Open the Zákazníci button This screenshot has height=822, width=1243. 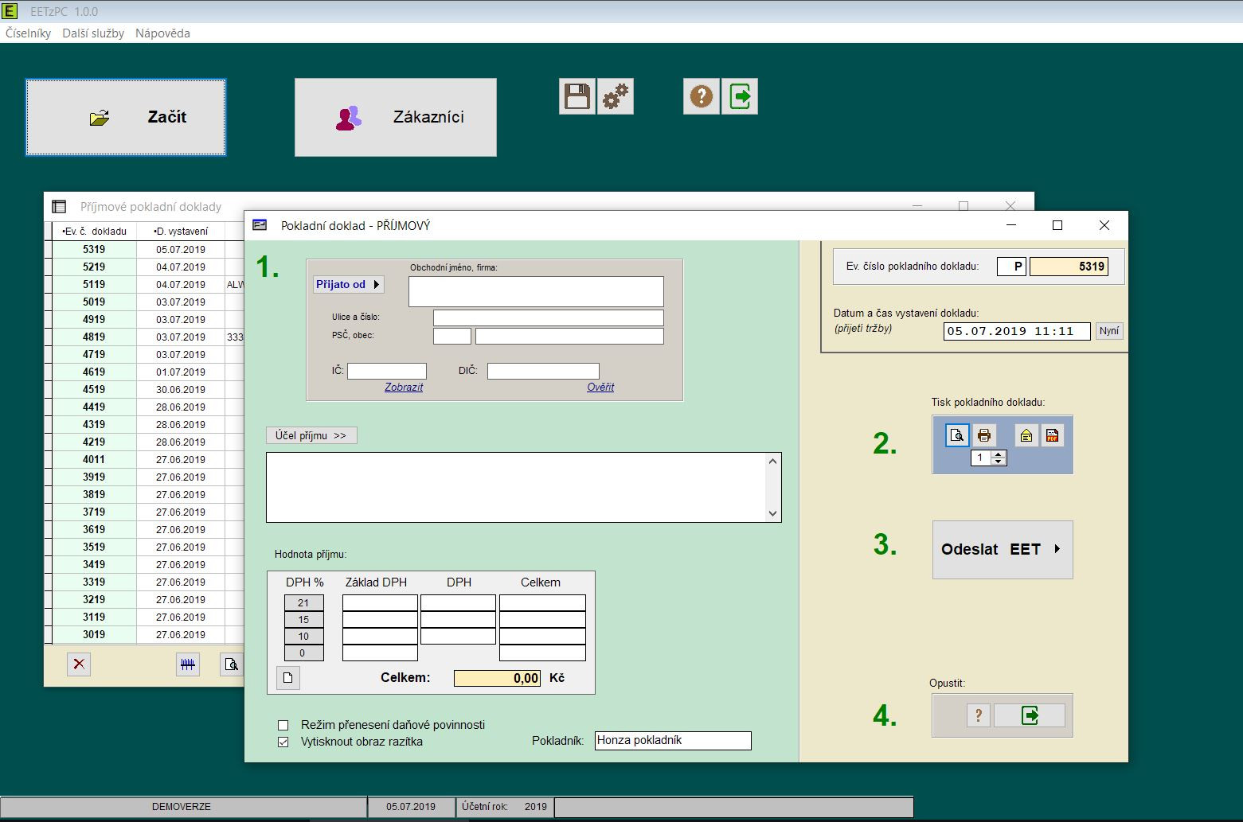point(396,117)
